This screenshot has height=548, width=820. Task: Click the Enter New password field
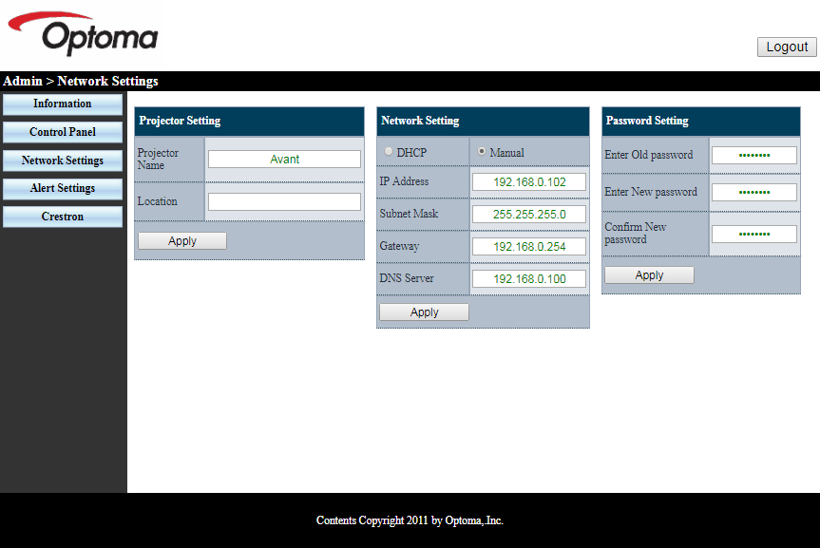[753, 192]
